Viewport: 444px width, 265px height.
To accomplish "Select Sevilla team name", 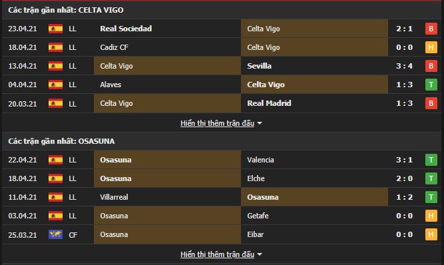I will pos(259,66).
